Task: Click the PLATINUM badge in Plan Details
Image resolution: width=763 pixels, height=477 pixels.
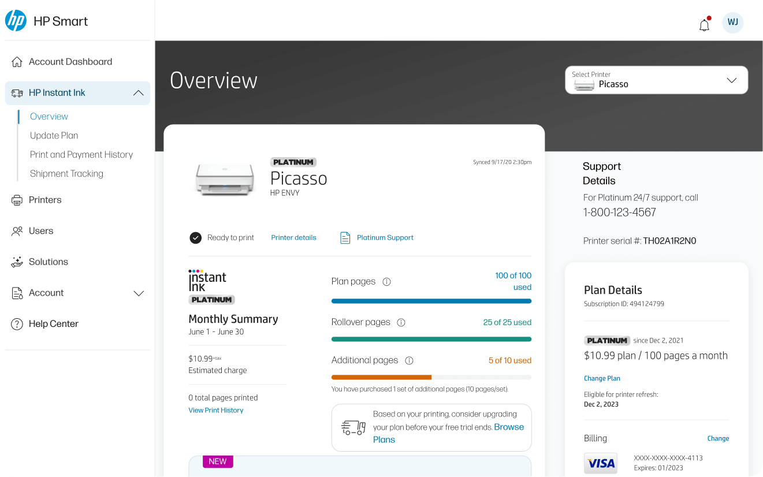Action: [606, 341]
